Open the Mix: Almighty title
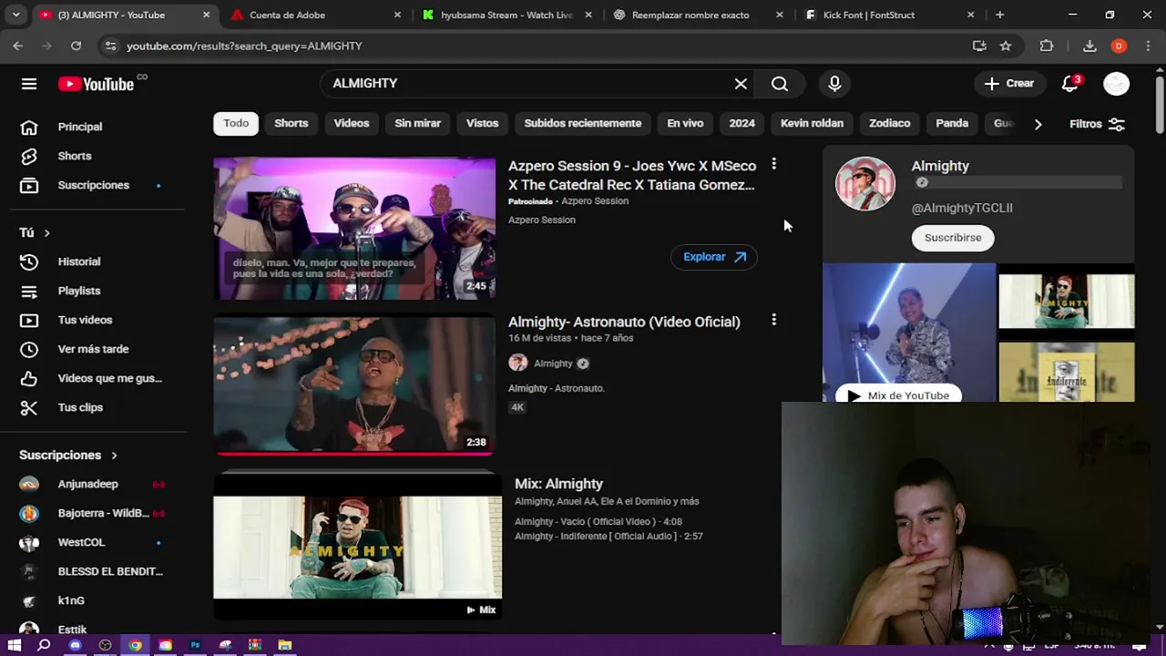 tap(558, 484)
